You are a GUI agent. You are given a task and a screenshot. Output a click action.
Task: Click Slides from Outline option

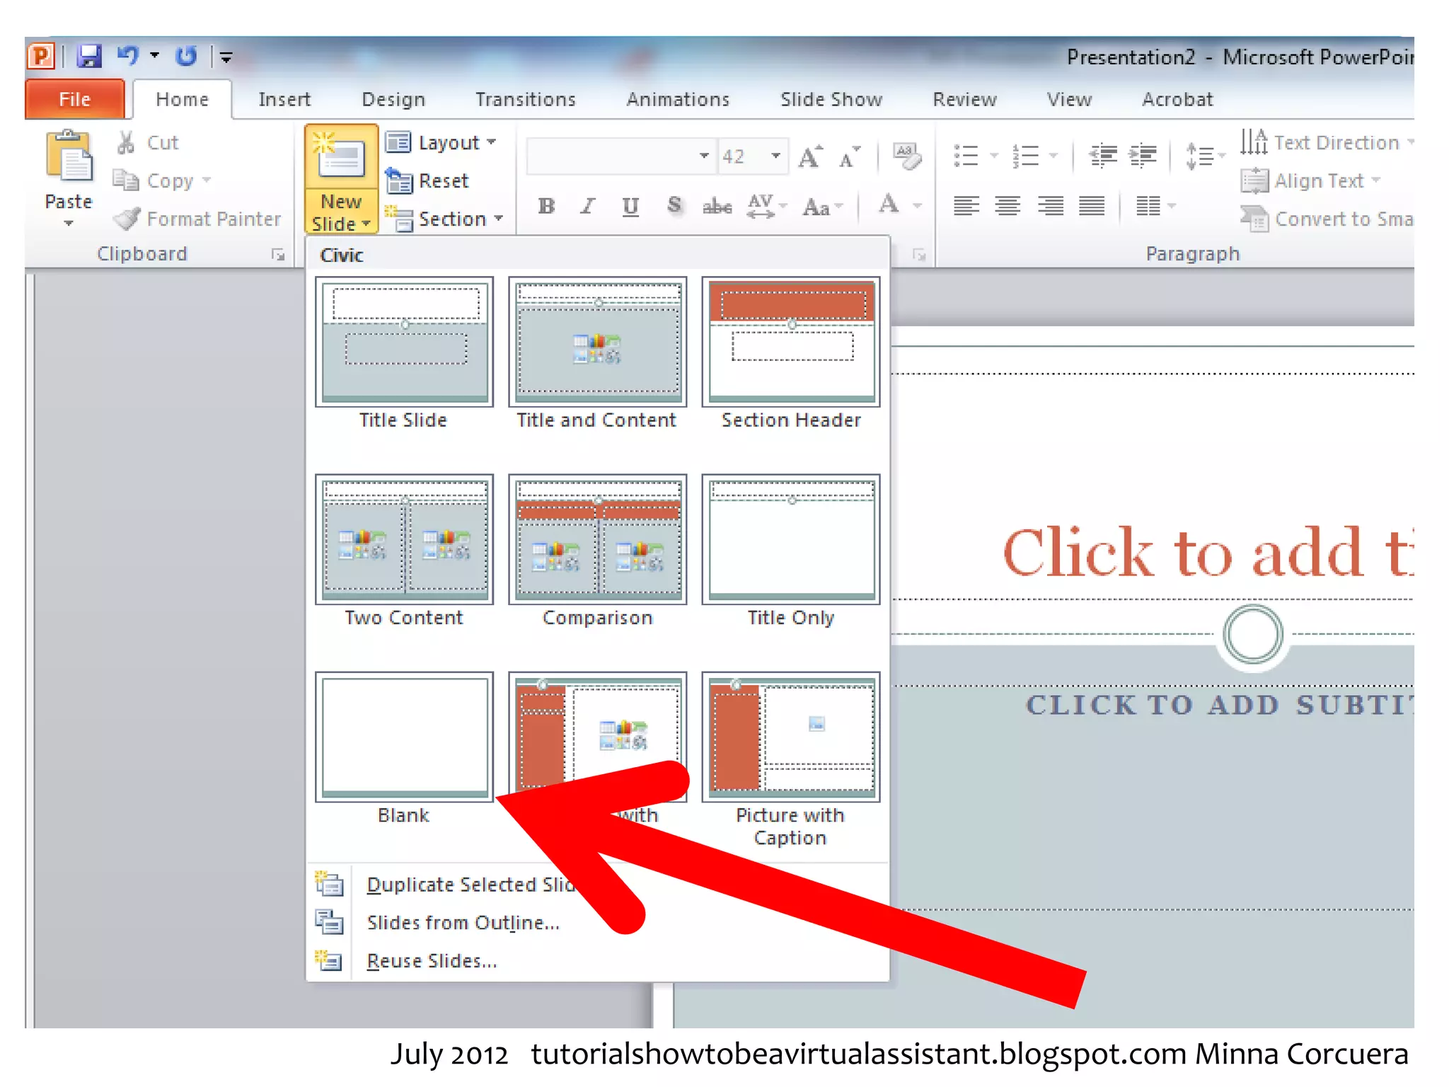[x=463, y=923]
